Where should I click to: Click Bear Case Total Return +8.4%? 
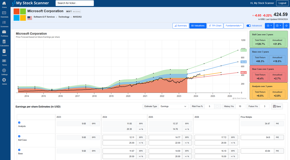click(x=260, y=77)
